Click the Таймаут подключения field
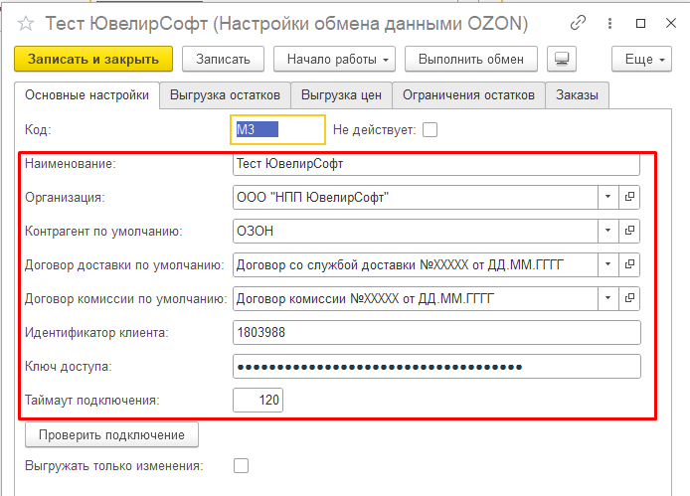The width and height of the screenshot is (690, 496). (258, 400)
